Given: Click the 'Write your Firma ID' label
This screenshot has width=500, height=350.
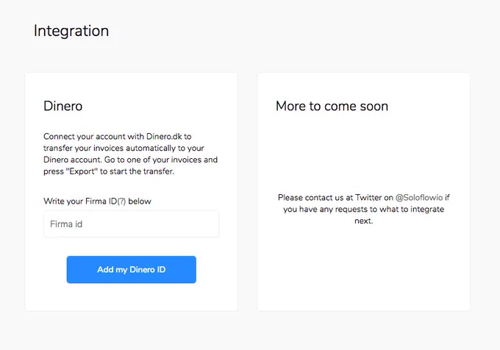Looking at the screenshot, I should point(97,201).
